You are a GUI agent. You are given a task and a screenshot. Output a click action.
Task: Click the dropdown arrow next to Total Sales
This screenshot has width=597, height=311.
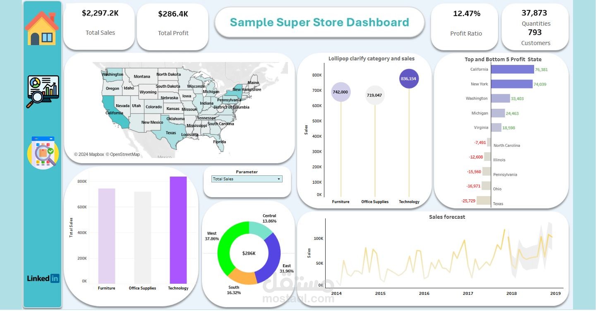280,179
